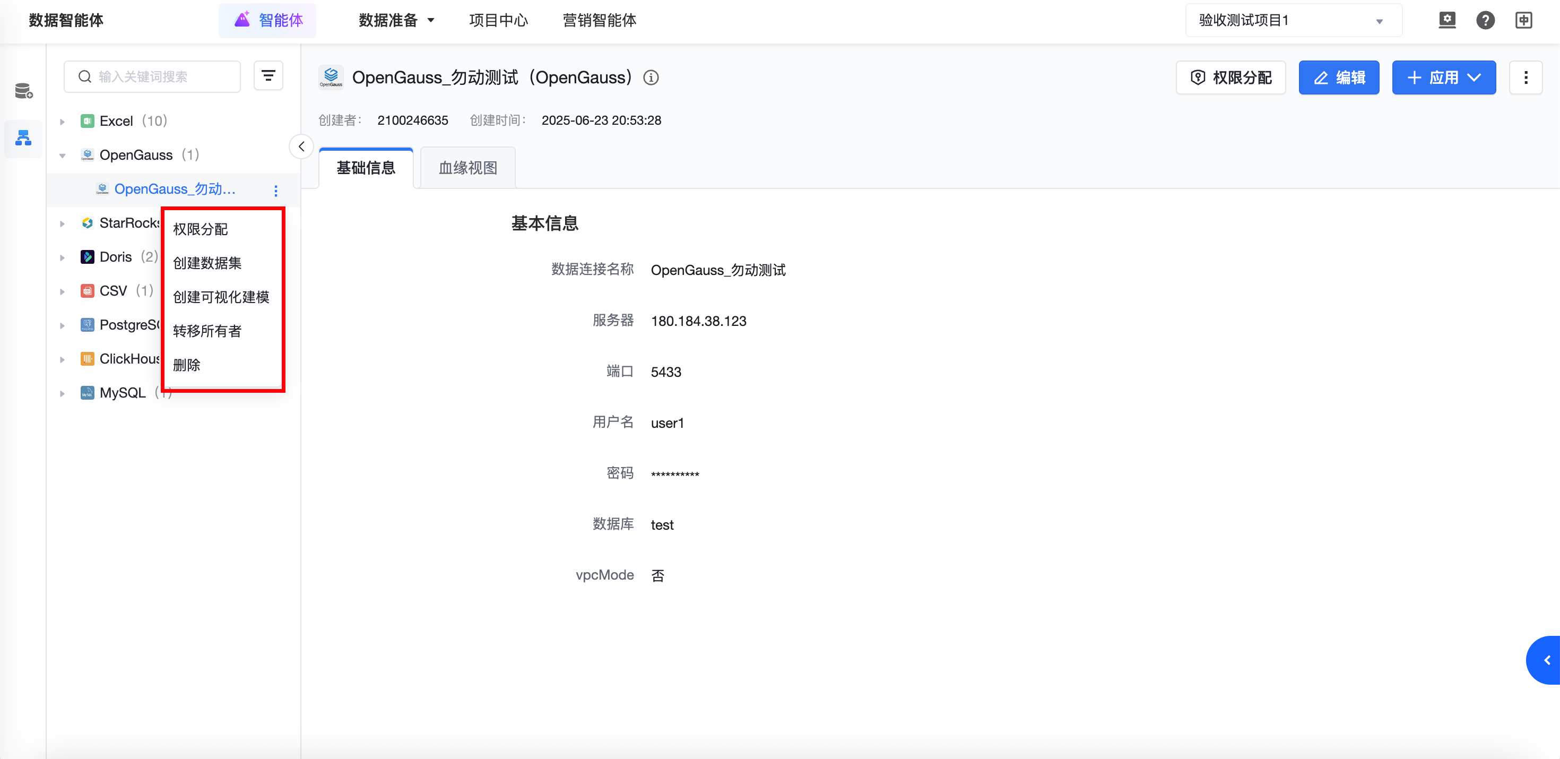This screenshot has height=759, width=1560.
Task: Open the 数据准备 dropdown menu
Action: coord(397,21)
